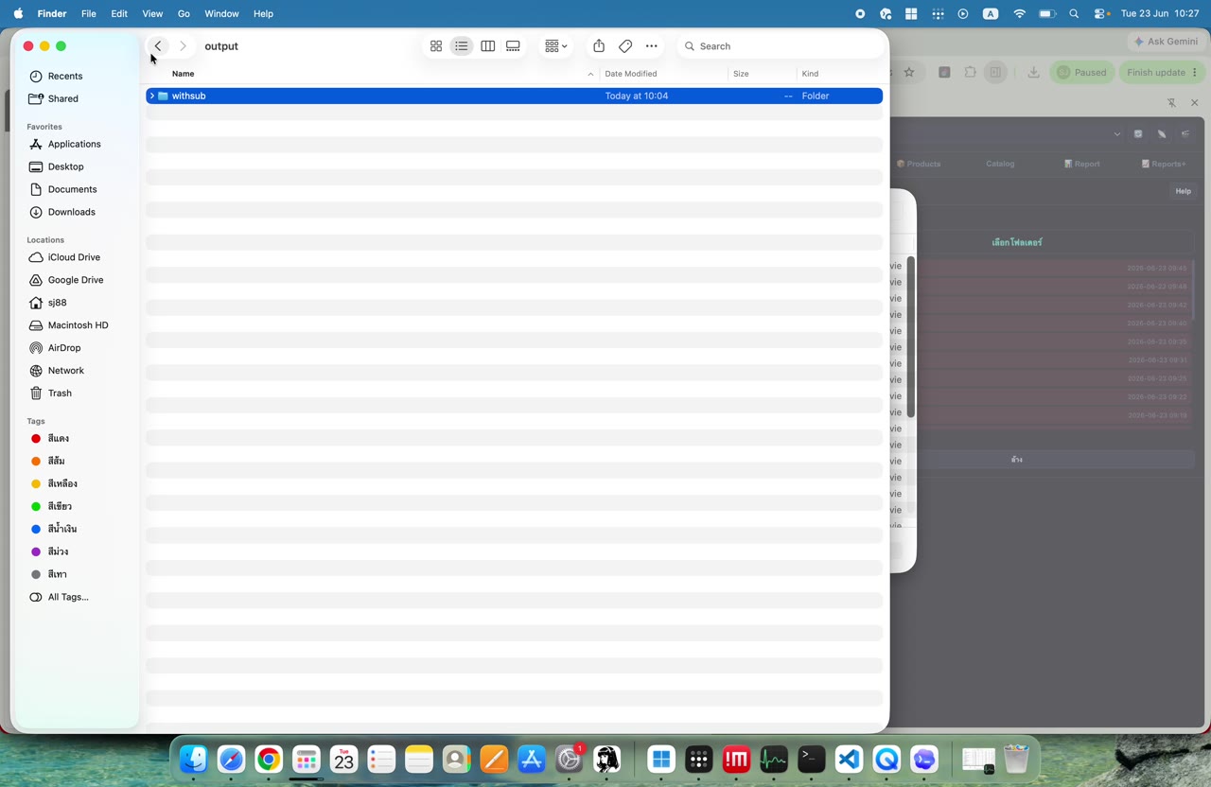Viewport: 1211px width, 787px height.
Task: Sort by the Kind column header
Action: [810, 74]
